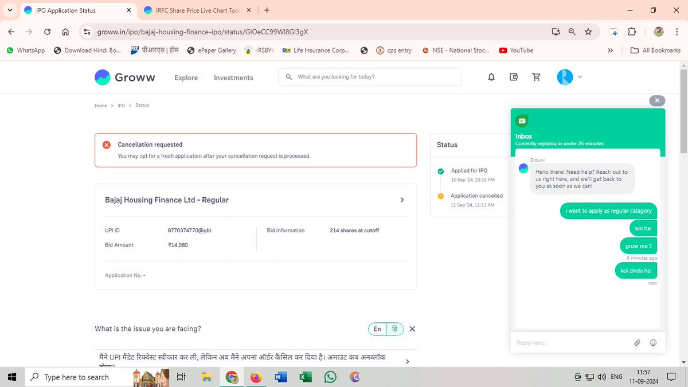Open All Bookmarks folder
The image size is (688, 387).
[655, 50]
